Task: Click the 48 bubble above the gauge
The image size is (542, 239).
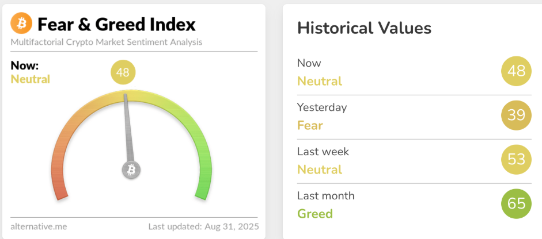Action: [123, 73]
